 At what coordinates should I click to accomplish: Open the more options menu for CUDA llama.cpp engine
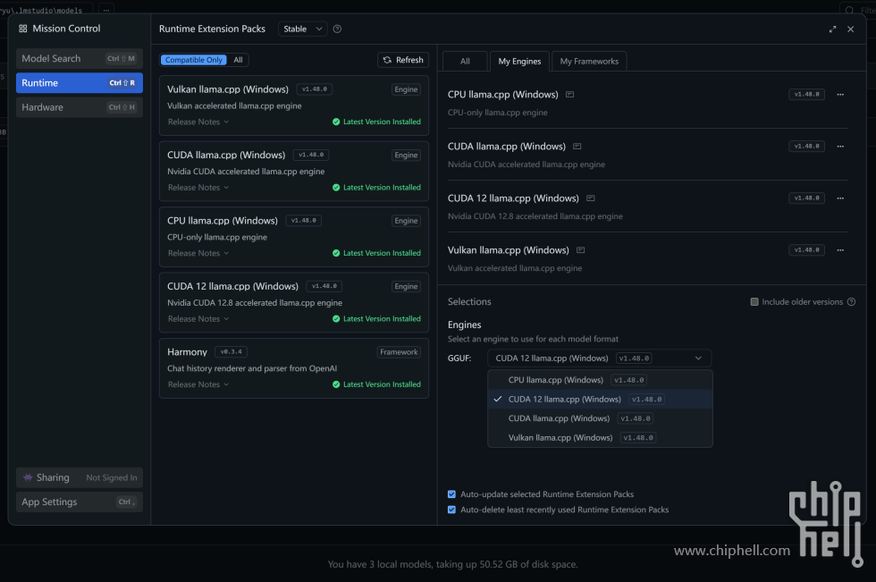click(840, 147)
